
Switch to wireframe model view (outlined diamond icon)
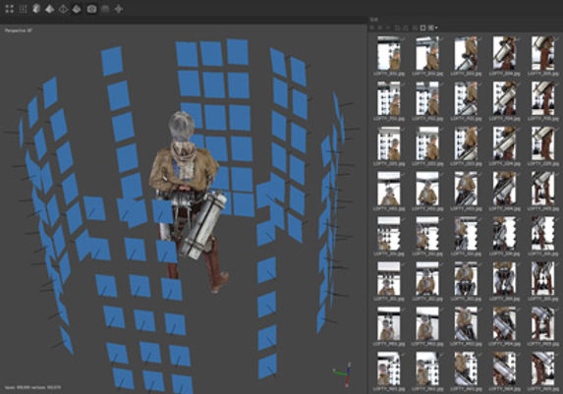point(63,9)
